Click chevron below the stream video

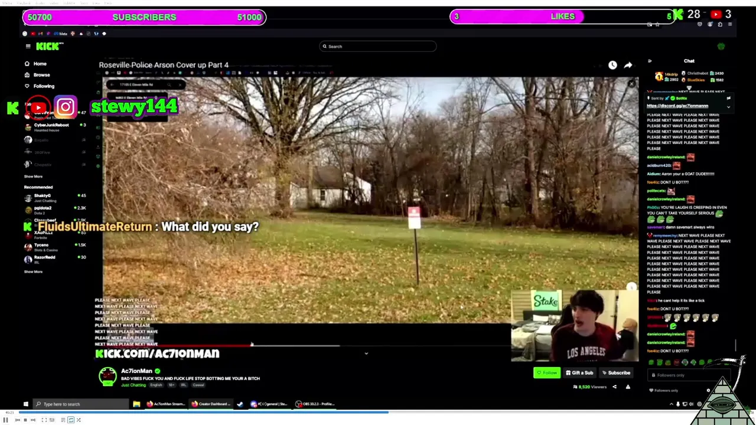(366, 354)
